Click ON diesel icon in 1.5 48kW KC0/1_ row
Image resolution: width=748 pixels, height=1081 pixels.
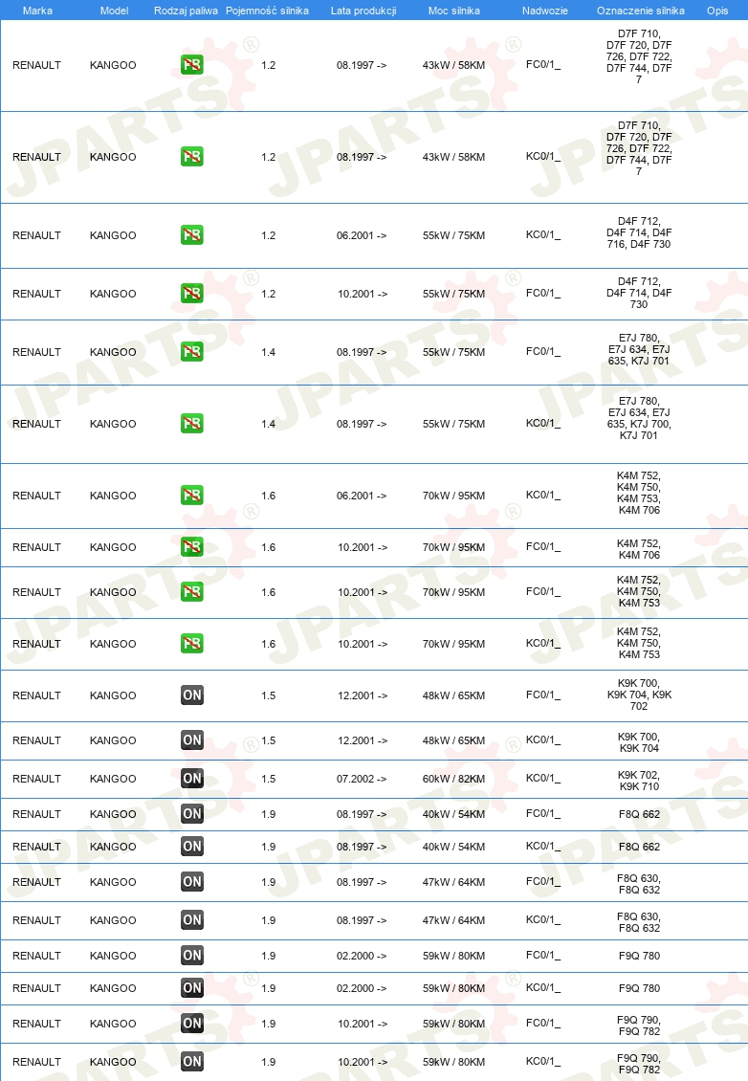click(191, 740)
